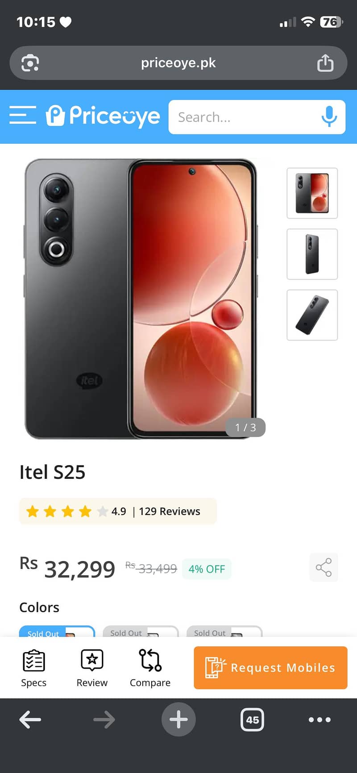
Task: View the third angled phone thumbnail
Action: tap(312, 315)
